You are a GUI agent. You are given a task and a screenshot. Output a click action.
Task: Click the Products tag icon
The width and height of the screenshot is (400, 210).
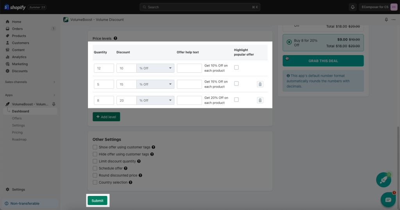point(7,36)
